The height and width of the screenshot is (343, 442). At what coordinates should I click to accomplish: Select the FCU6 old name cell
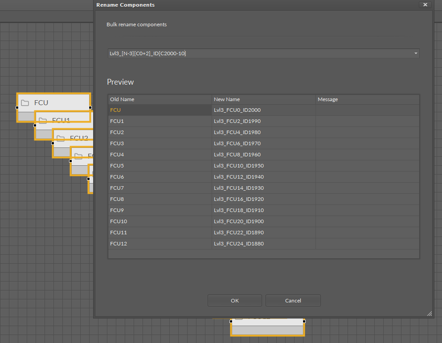click(x=160, y=177)
